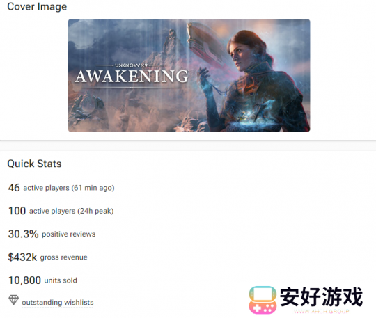Click the 30.3% positive reviews stat

(52, 234)
